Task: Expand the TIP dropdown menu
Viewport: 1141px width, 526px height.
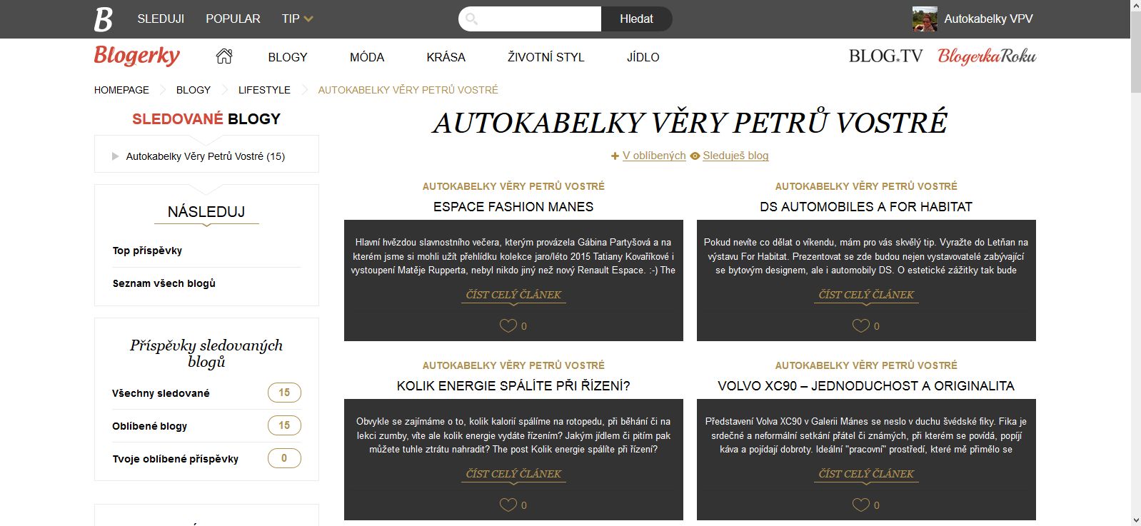Action: [298, 19]
